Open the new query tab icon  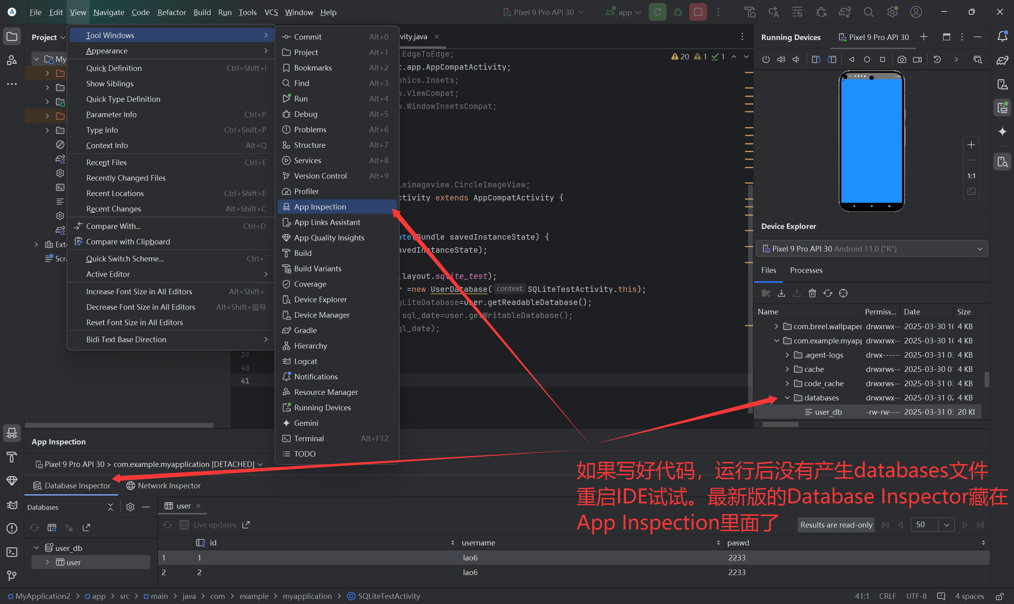[52, 528]
